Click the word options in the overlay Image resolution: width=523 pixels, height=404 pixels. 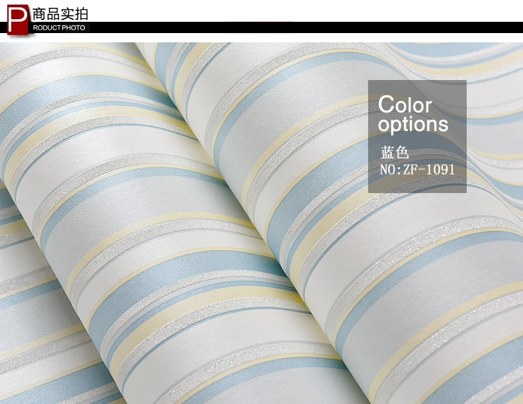tap(413, 124)
